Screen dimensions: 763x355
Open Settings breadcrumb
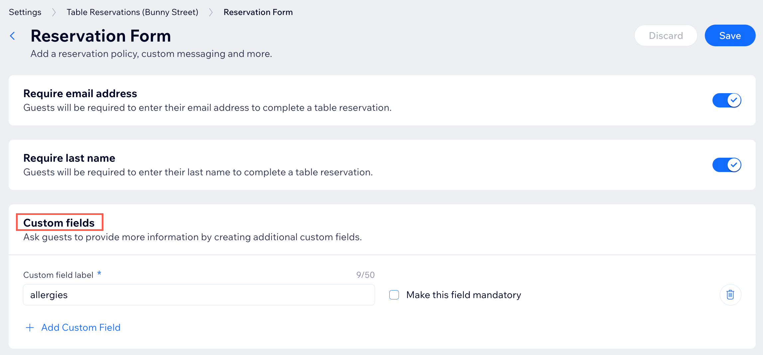pyautogui.click(x=25, y=12)
